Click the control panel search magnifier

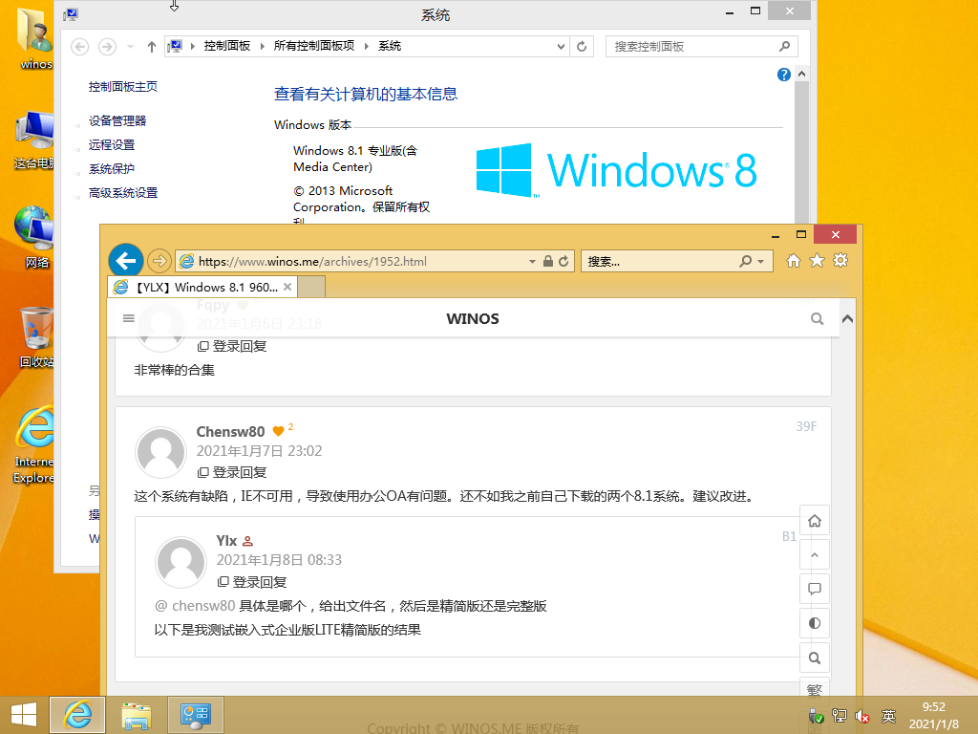[785, 46]
